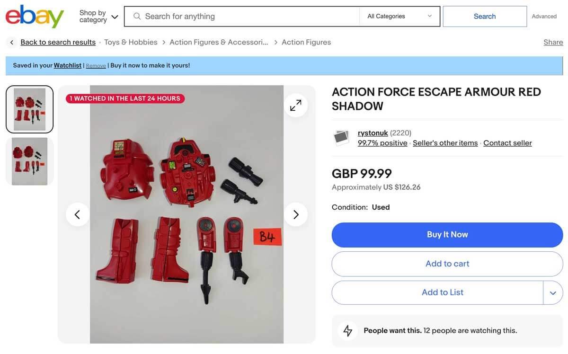Click the lightning bolt watchers icon
The image size is (568, 354).
pos(348,330)
